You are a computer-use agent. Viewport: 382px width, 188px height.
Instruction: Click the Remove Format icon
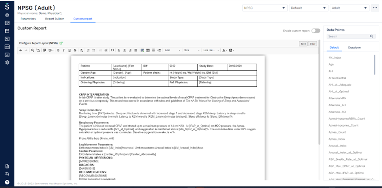pyautogui.click(x=81, y=50)
